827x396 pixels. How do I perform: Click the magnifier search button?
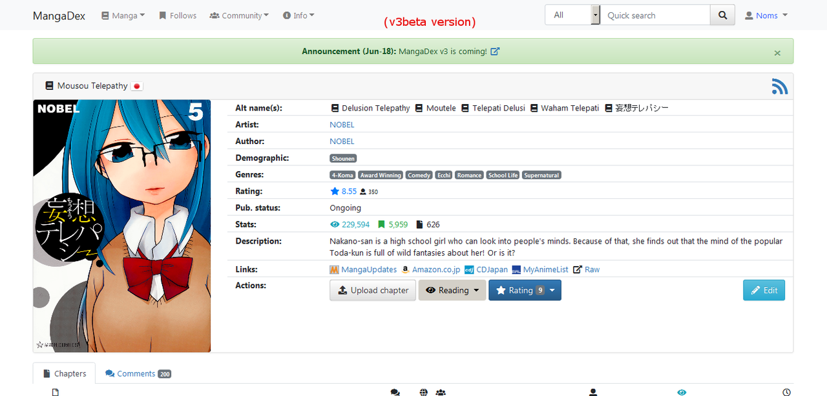coord(723,15)
